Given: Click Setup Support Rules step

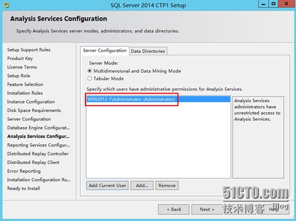Looking at the screenshot, I should click(x=29, y=50).
